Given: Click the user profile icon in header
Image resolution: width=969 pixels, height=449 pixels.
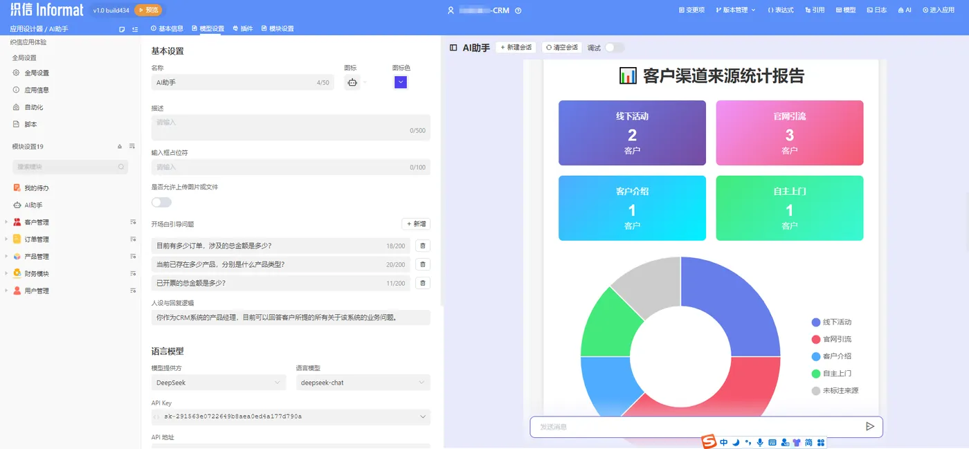Looking at the screenshot, I should coord(451,10).
